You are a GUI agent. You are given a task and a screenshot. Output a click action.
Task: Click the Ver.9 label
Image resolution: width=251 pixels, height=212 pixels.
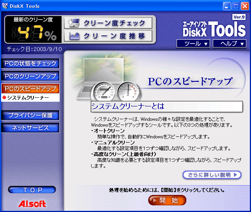click(x=239, y=17)
